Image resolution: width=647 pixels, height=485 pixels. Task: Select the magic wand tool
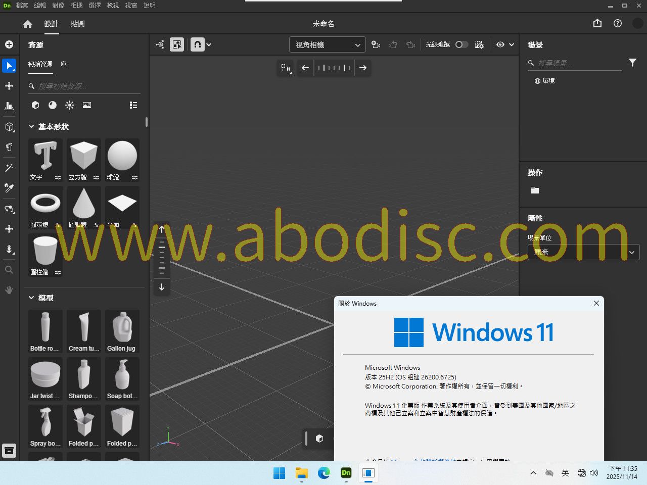pos(9,168)
